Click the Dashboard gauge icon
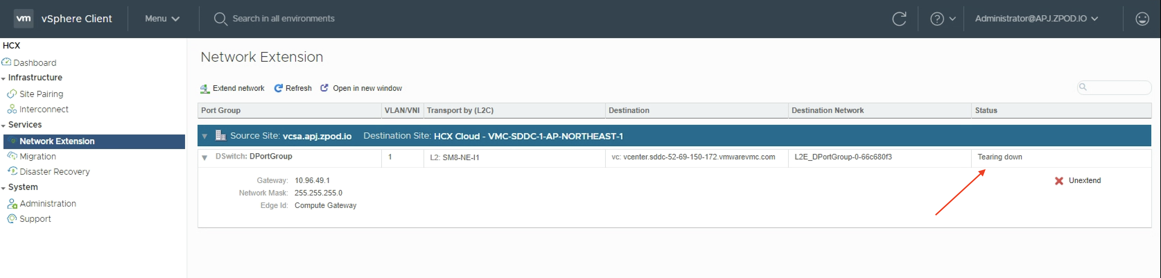This screenshot has width=1161, height=278. click(6, 62)
